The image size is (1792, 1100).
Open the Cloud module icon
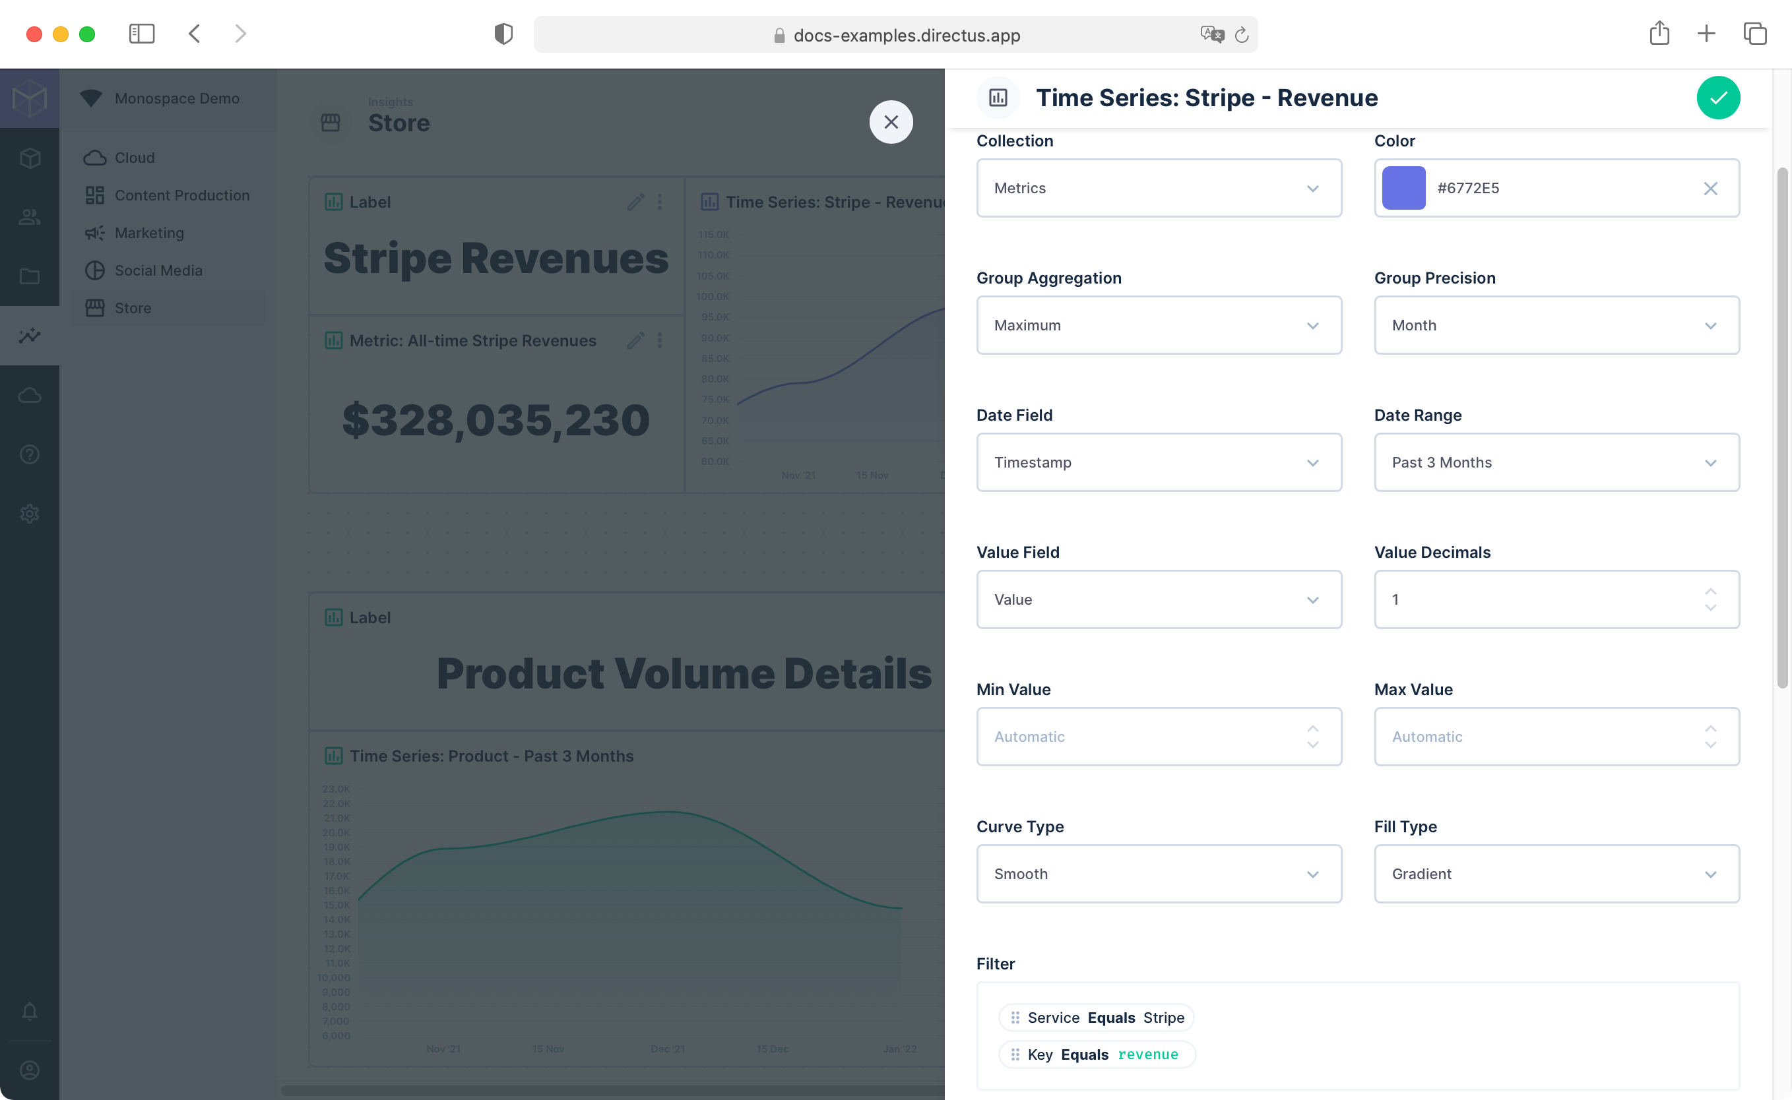pos(30,395)
